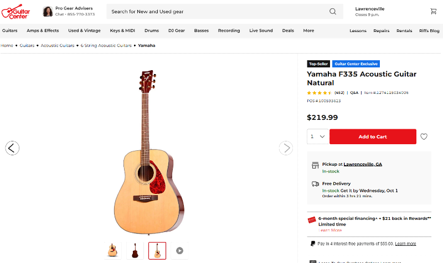The width and height of the screenshot is (443, 263).
Task: Click the Guitar Center logo
Action: pos(16,12)
